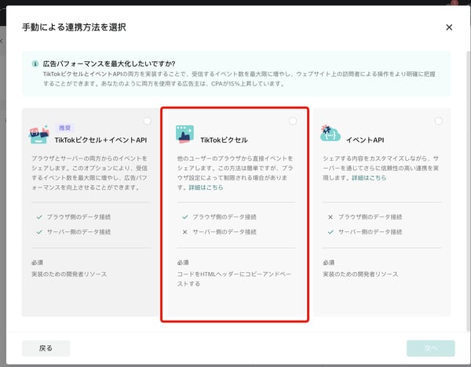Click the dialog's vertical scrollbar
Screen dimensions: 471x367
[468, 192]
